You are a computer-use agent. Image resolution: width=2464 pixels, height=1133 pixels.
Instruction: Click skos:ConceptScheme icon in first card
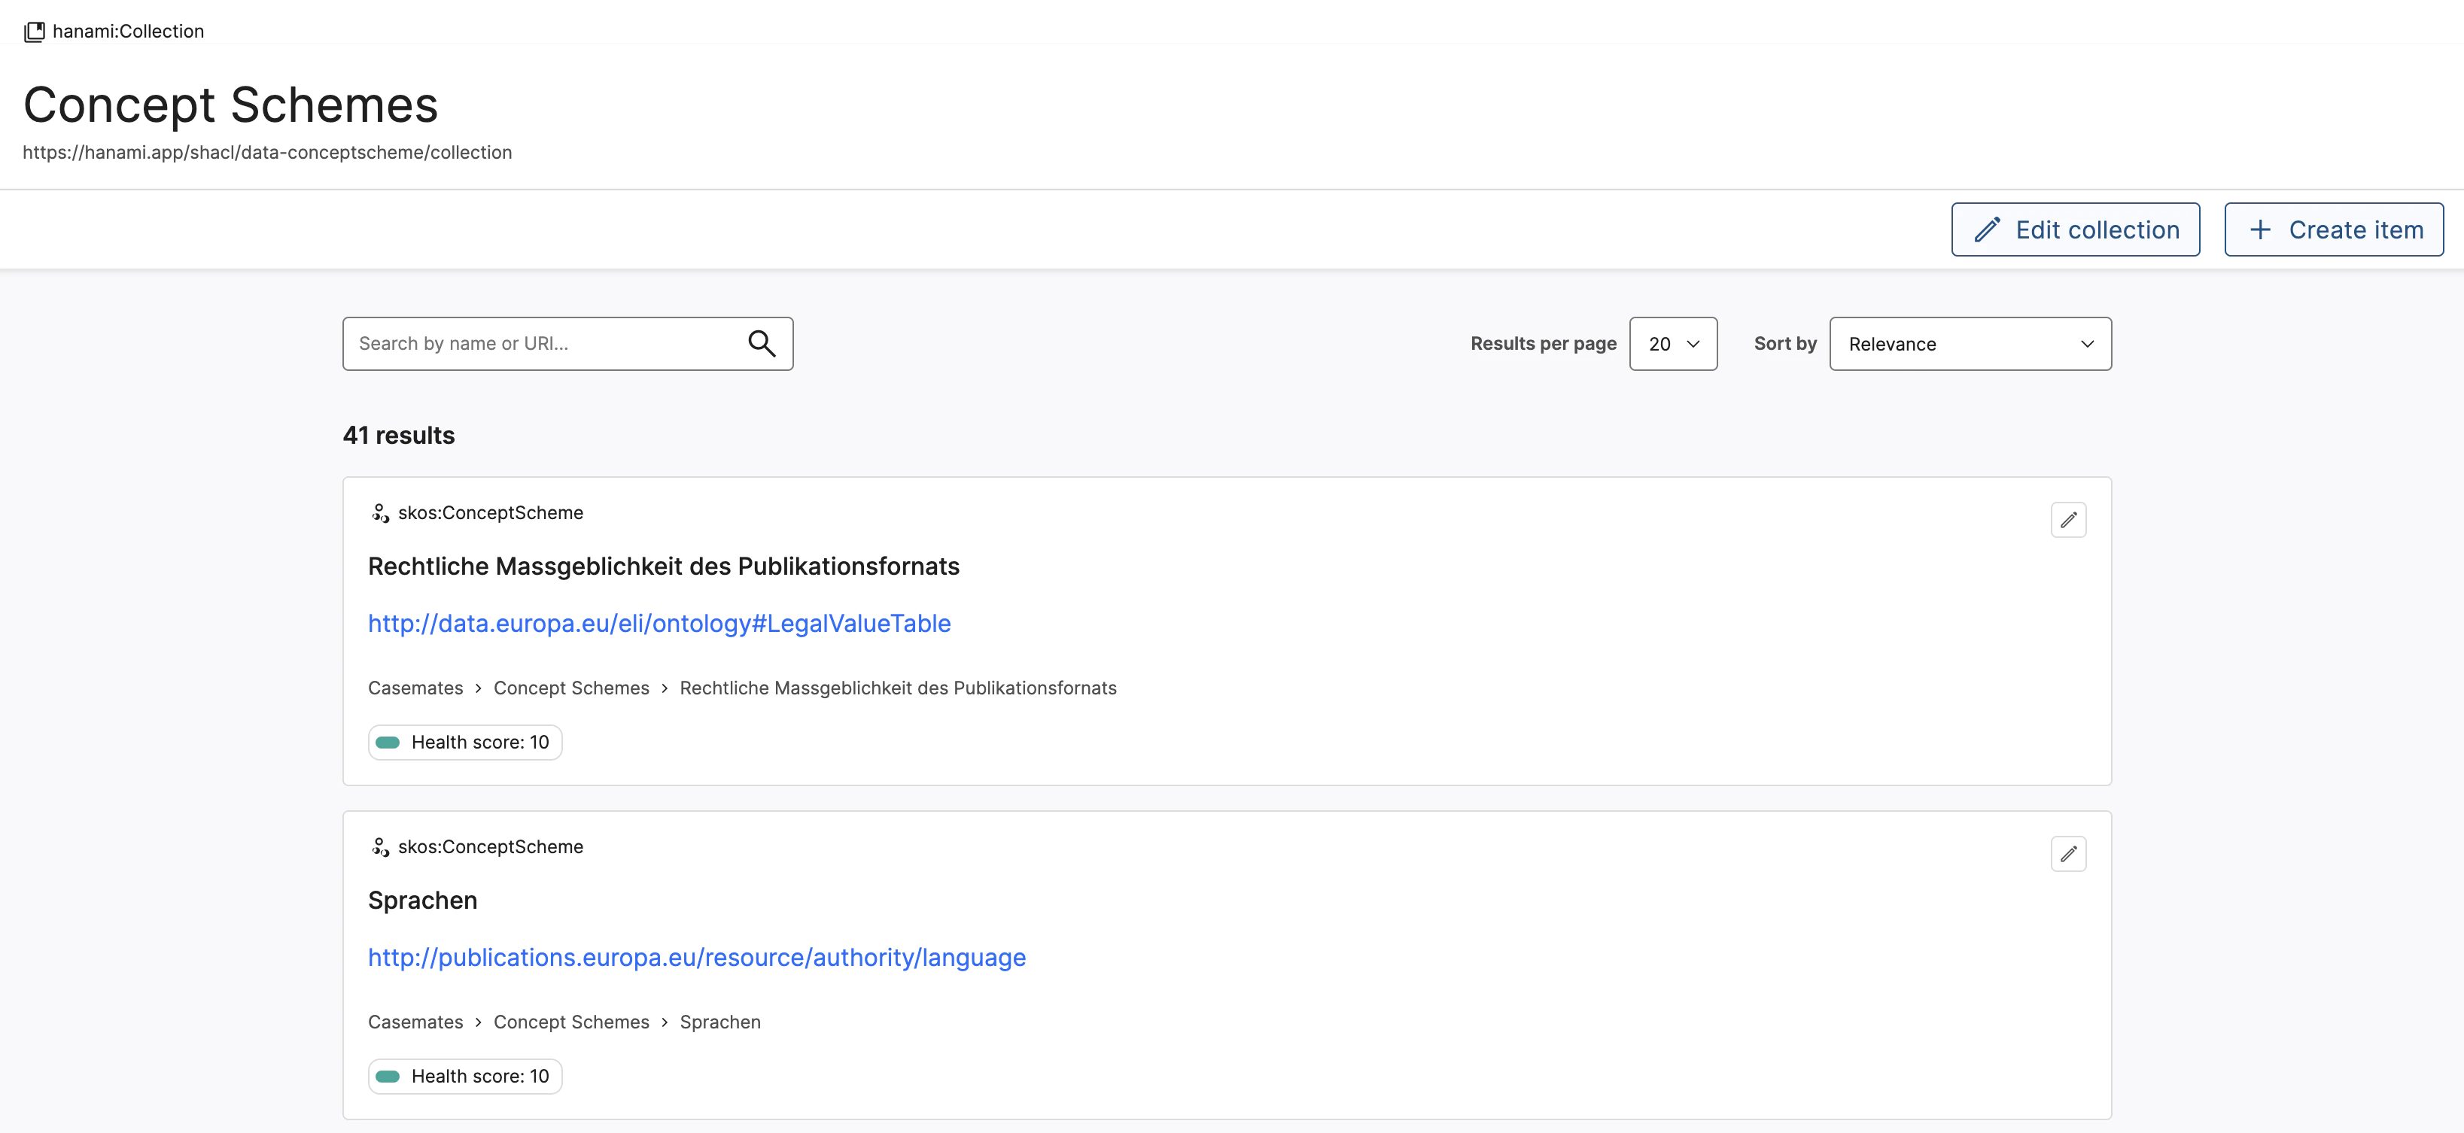tap(380, 512)
